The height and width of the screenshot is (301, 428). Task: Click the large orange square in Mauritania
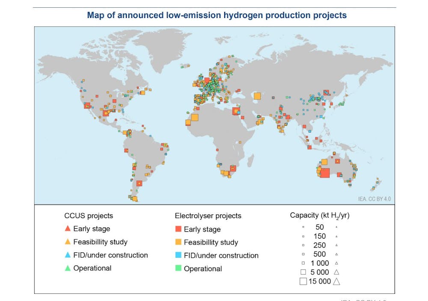tap(195, 118)
